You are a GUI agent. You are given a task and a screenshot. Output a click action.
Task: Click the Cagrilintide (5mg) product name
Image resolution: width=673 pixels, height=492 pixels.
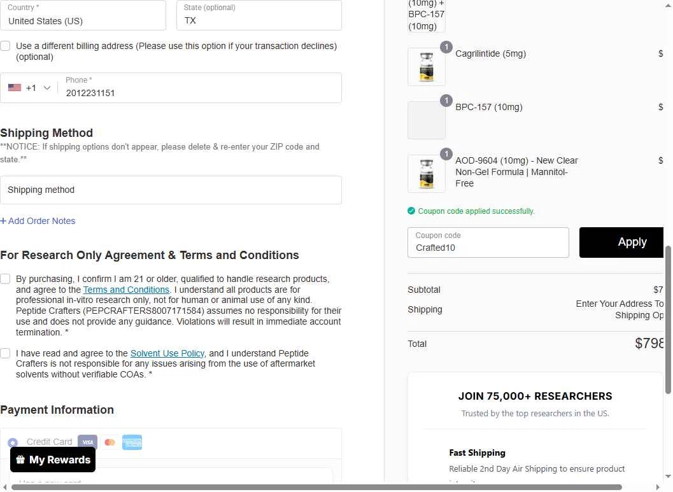(x=491, y=53)
